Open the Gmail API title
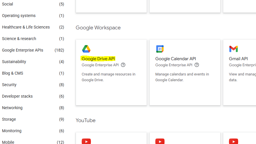256x144 pixels. coord(238,58)
